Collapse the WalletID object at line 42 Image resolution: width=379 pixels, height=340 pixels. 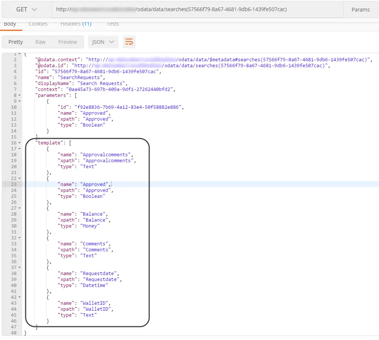coord(20,297)
